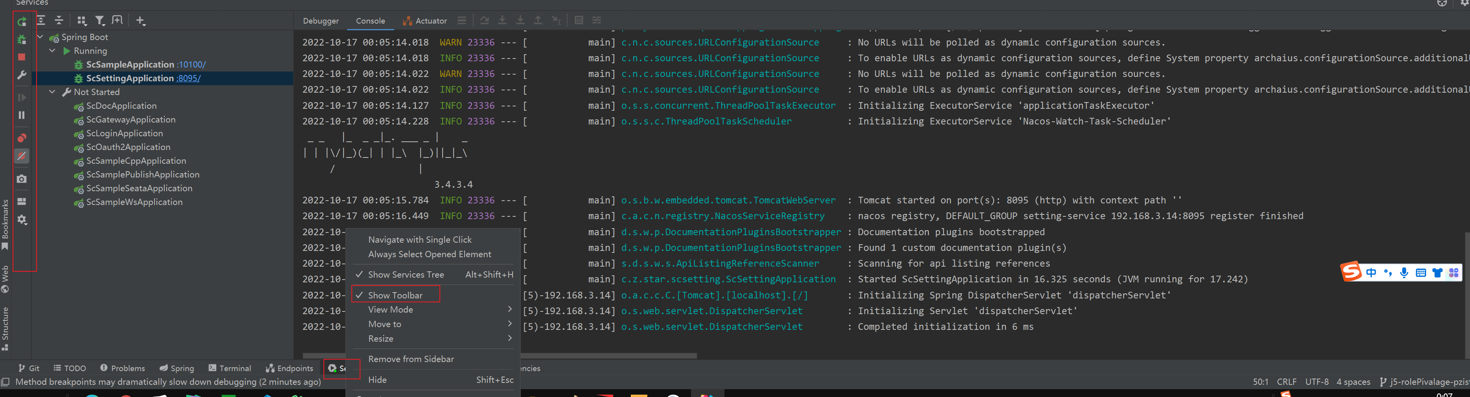This screenshot has height=397, width=1470.
Task: Click the Rerun icon in Services toolbar
Action: pos(22,22)
